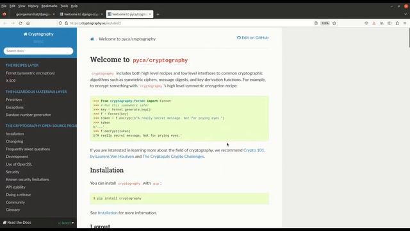Open the hamburger application menu
Image resolution: width=410 pixels, height=231 pixels.
pos(405,23)
